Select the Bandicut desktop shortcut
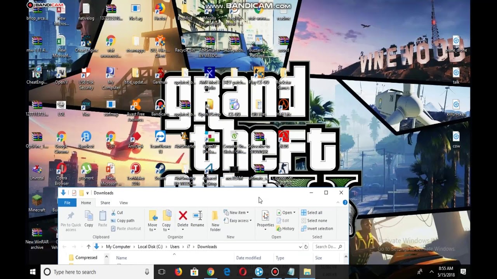The height and width of the screenshot is (279, 497). [x=86, y=140]
